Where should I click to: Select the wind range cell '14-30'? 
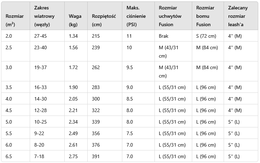41,99
